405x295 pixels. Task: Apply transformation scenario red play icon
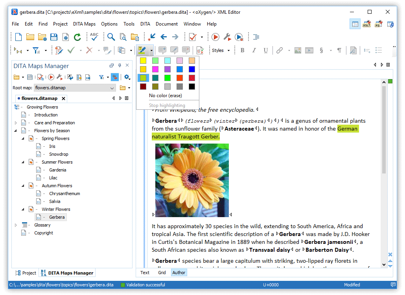coord(215,37)
